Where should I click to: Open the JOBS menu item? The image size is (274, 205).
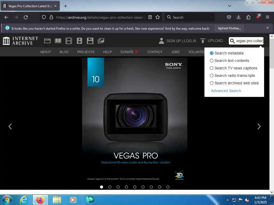pyautogui.click(x=175, y=52)
